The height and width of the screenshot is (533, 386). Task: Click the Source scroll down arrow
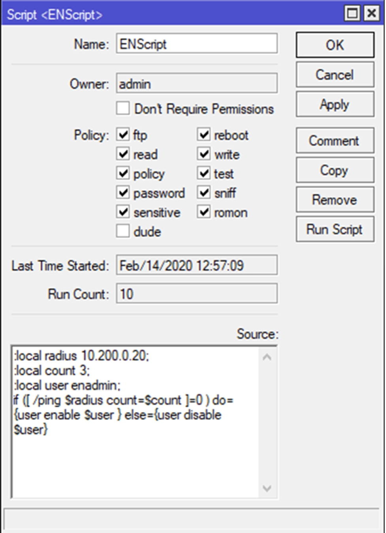click(x=267, y=488)
